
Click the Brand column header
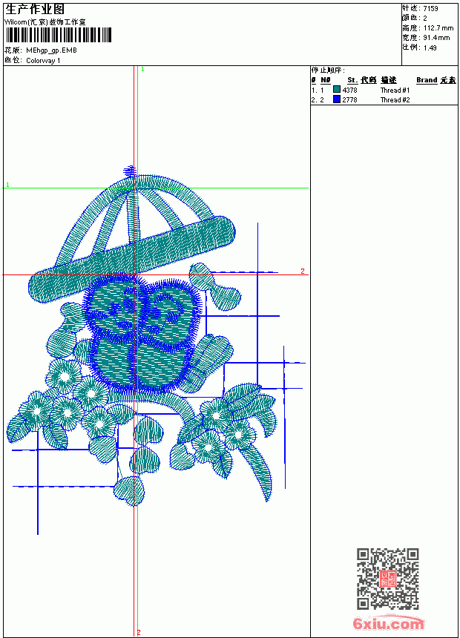pyautogui.click(x=427, y=80)
